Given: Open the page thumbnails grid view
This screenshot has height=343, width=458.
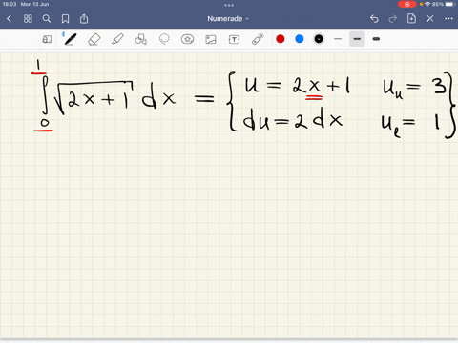Looking at the screenshot, I should [x=28, y=19].
